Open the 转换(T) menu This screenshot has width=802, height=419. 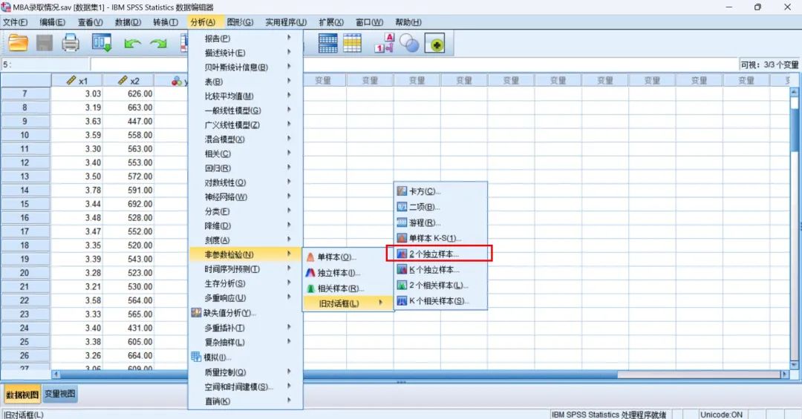166,22
